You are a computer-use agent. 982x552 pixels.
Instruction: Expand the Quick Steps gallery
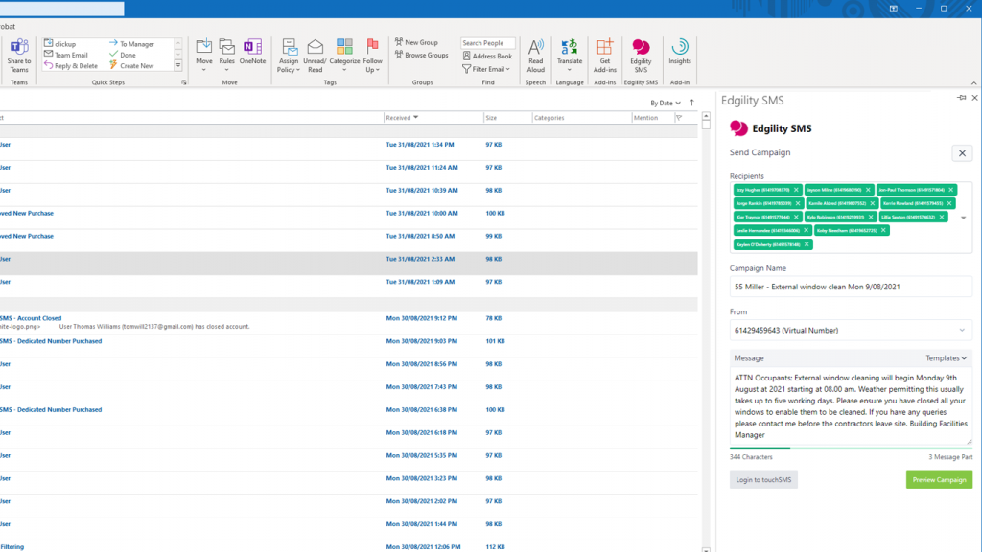(178, 66)
